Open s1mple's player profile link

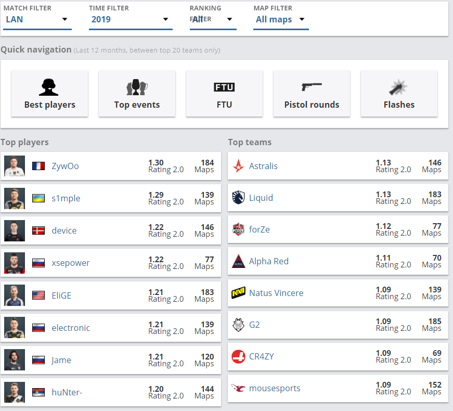[x=66, y=199]
